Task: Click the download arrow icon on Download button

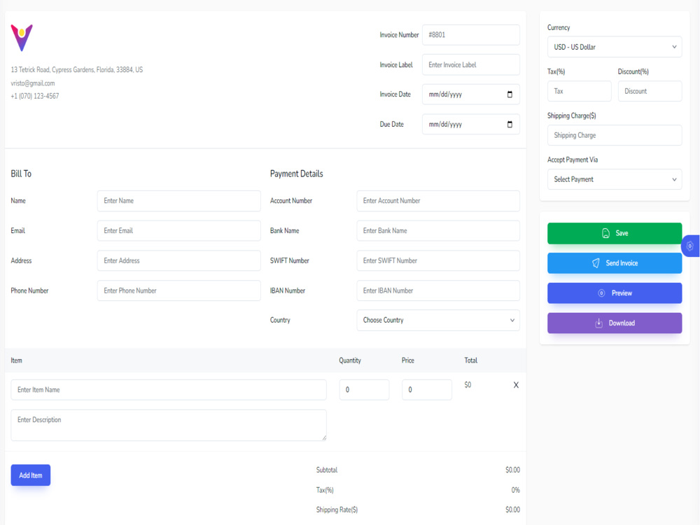Action: pyautogui.click(x=598, y=323)
